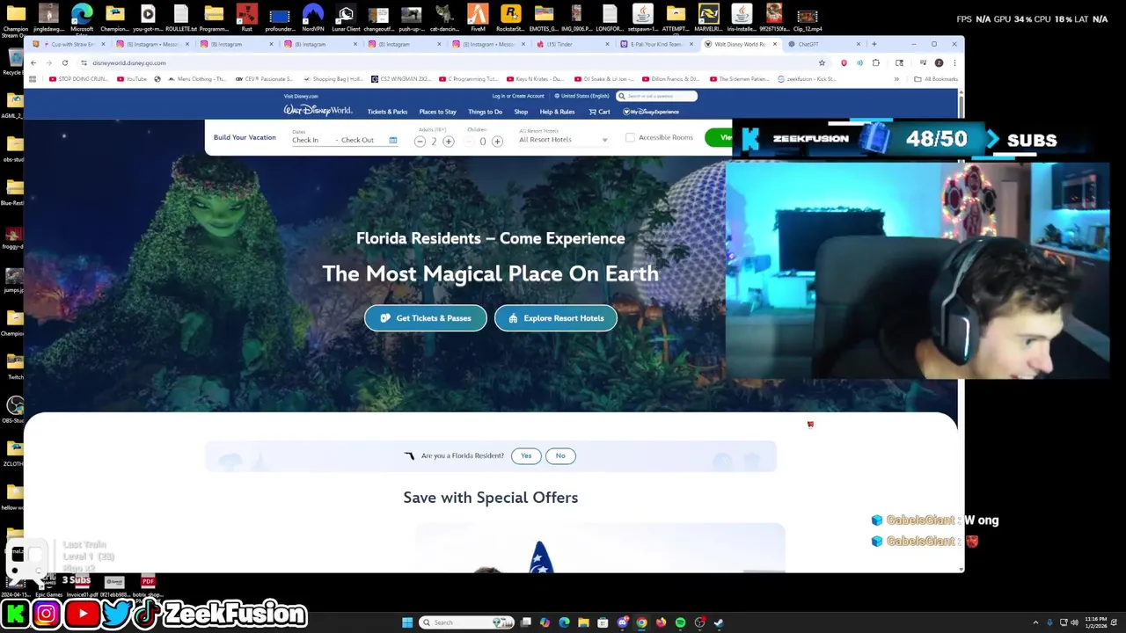The image size is (1126, 633).
Task: Click green View button in booking bar
Action: coord(719,137)
